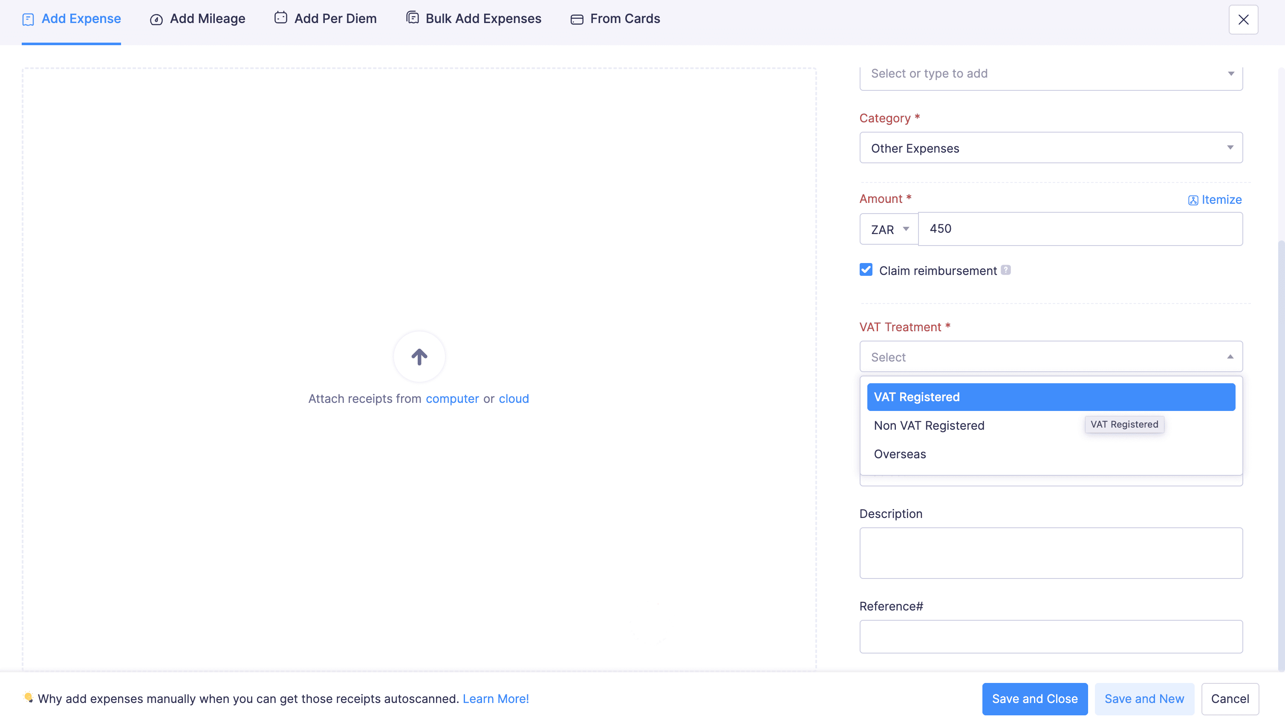Uncheck the Claim reimbursement checkbox
Viewport: 1285px width, 726px height.
click(x=866, y=270)
